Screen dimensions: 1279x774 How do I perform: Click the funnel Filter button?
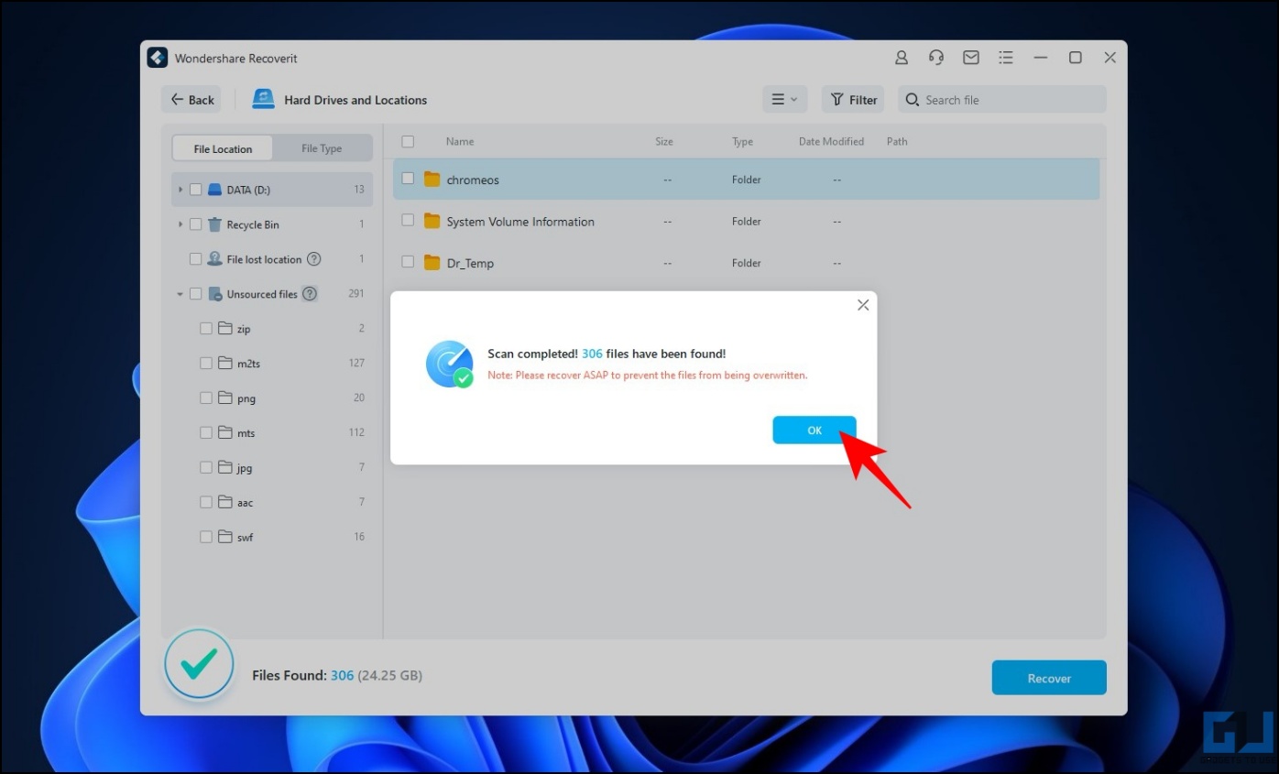coord(853,100)
